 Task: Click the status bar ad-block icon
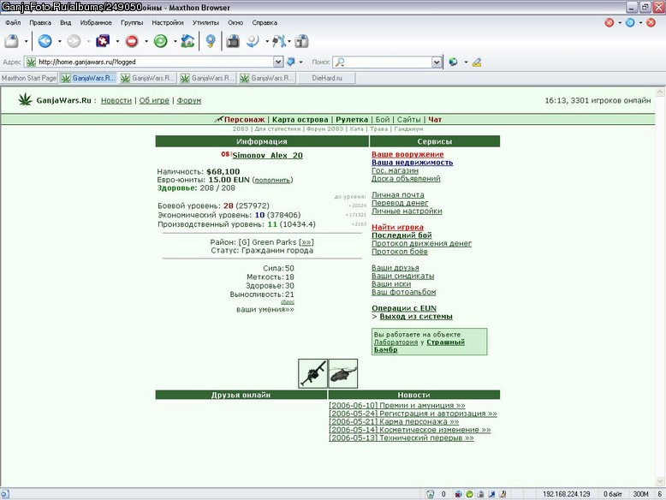(458, 494)
